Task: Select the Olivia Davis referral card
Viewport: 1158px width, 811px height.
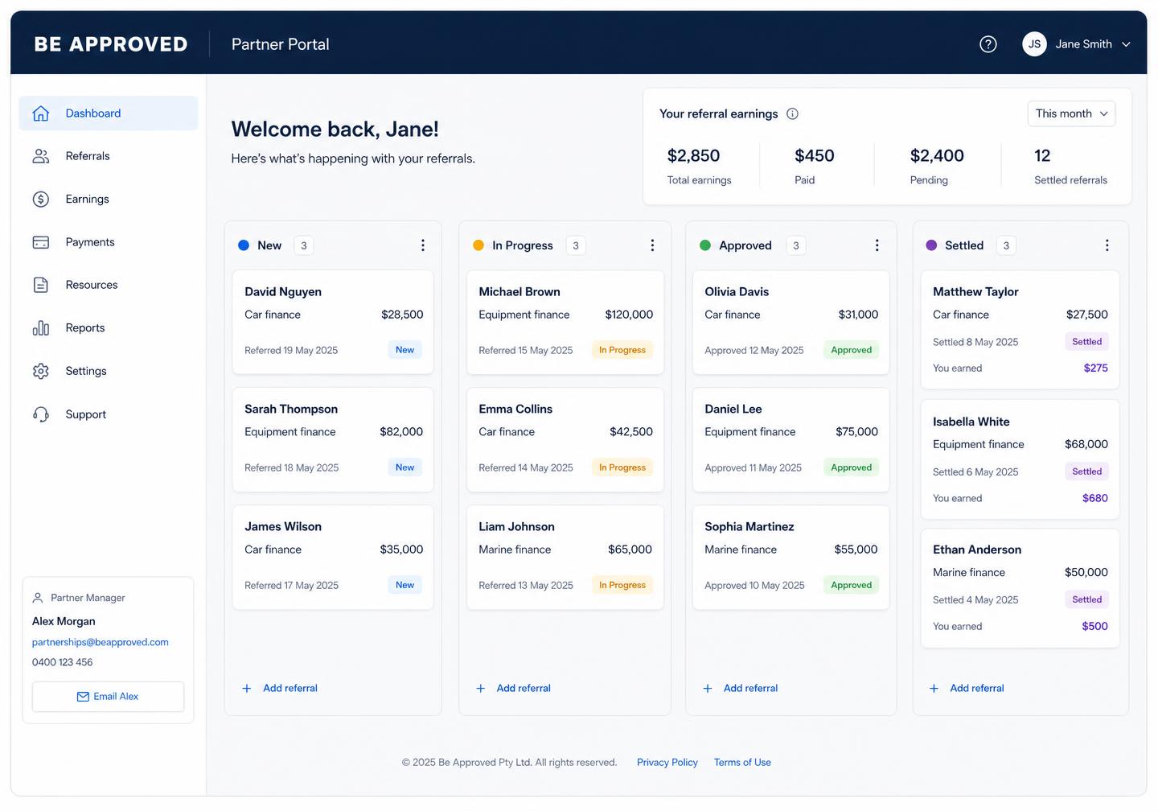Action: coord(791,322)
